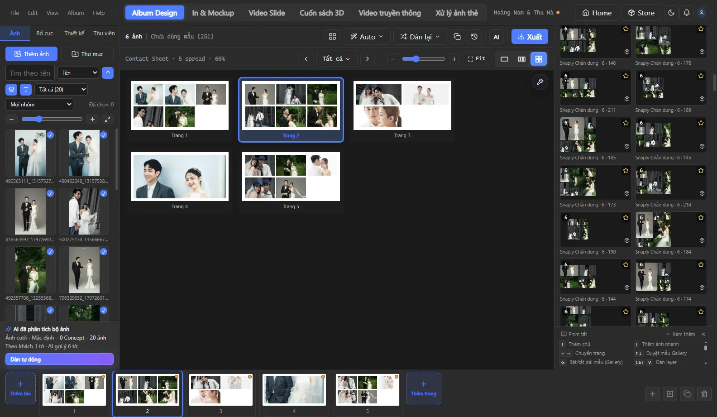Uncheck photo 818563597_17972692 checkmark

(x=50, y=193)
